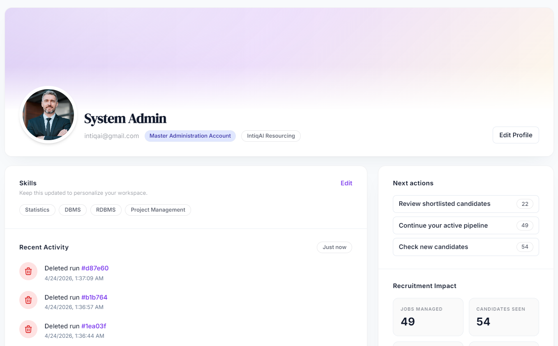This screenshot has width=558, height=346.
Task: Select the Statistics skill chip
Action: click(x=37, y=210)
